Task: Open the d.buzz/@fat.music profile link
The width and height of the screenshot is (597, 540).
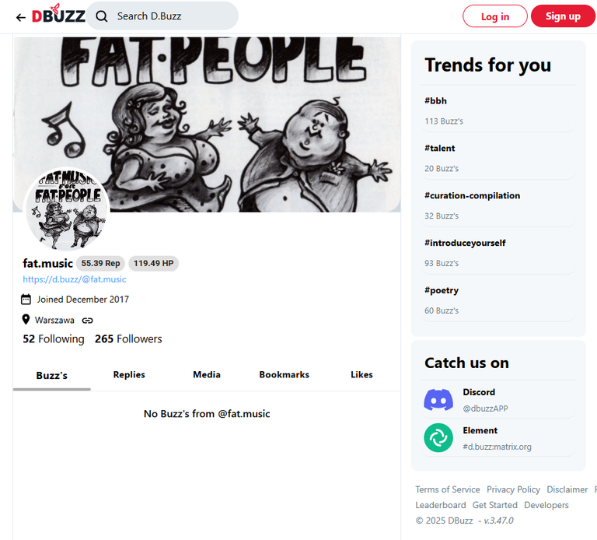Action: [x=75, y=279]
